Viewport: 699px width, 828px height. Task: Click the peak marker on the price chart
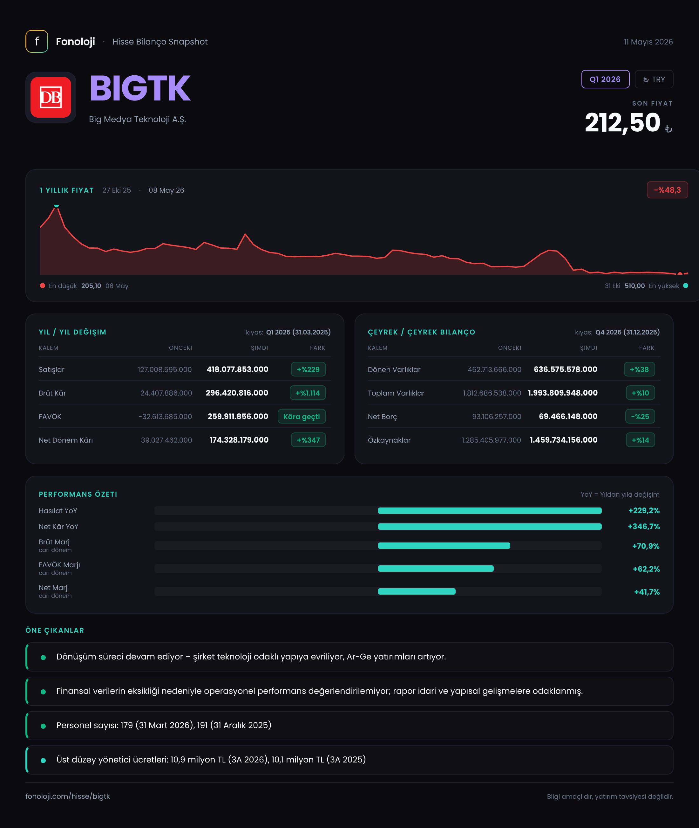(56, 206)
